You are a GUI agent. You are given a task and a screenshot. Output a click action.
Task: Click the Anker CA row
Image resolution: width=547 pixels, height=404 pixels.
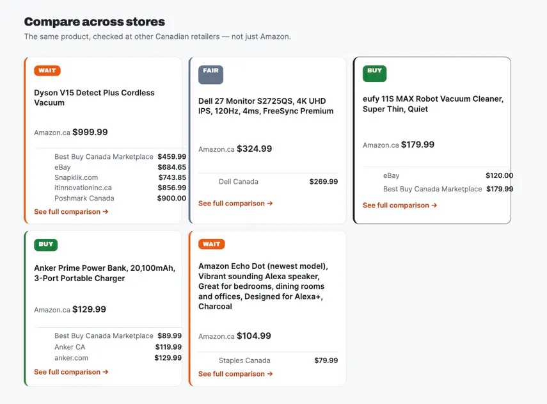coord(118,347)
